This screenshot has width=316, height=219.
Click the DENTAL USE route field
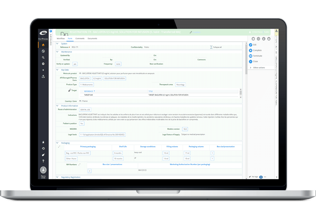(85, 110)
